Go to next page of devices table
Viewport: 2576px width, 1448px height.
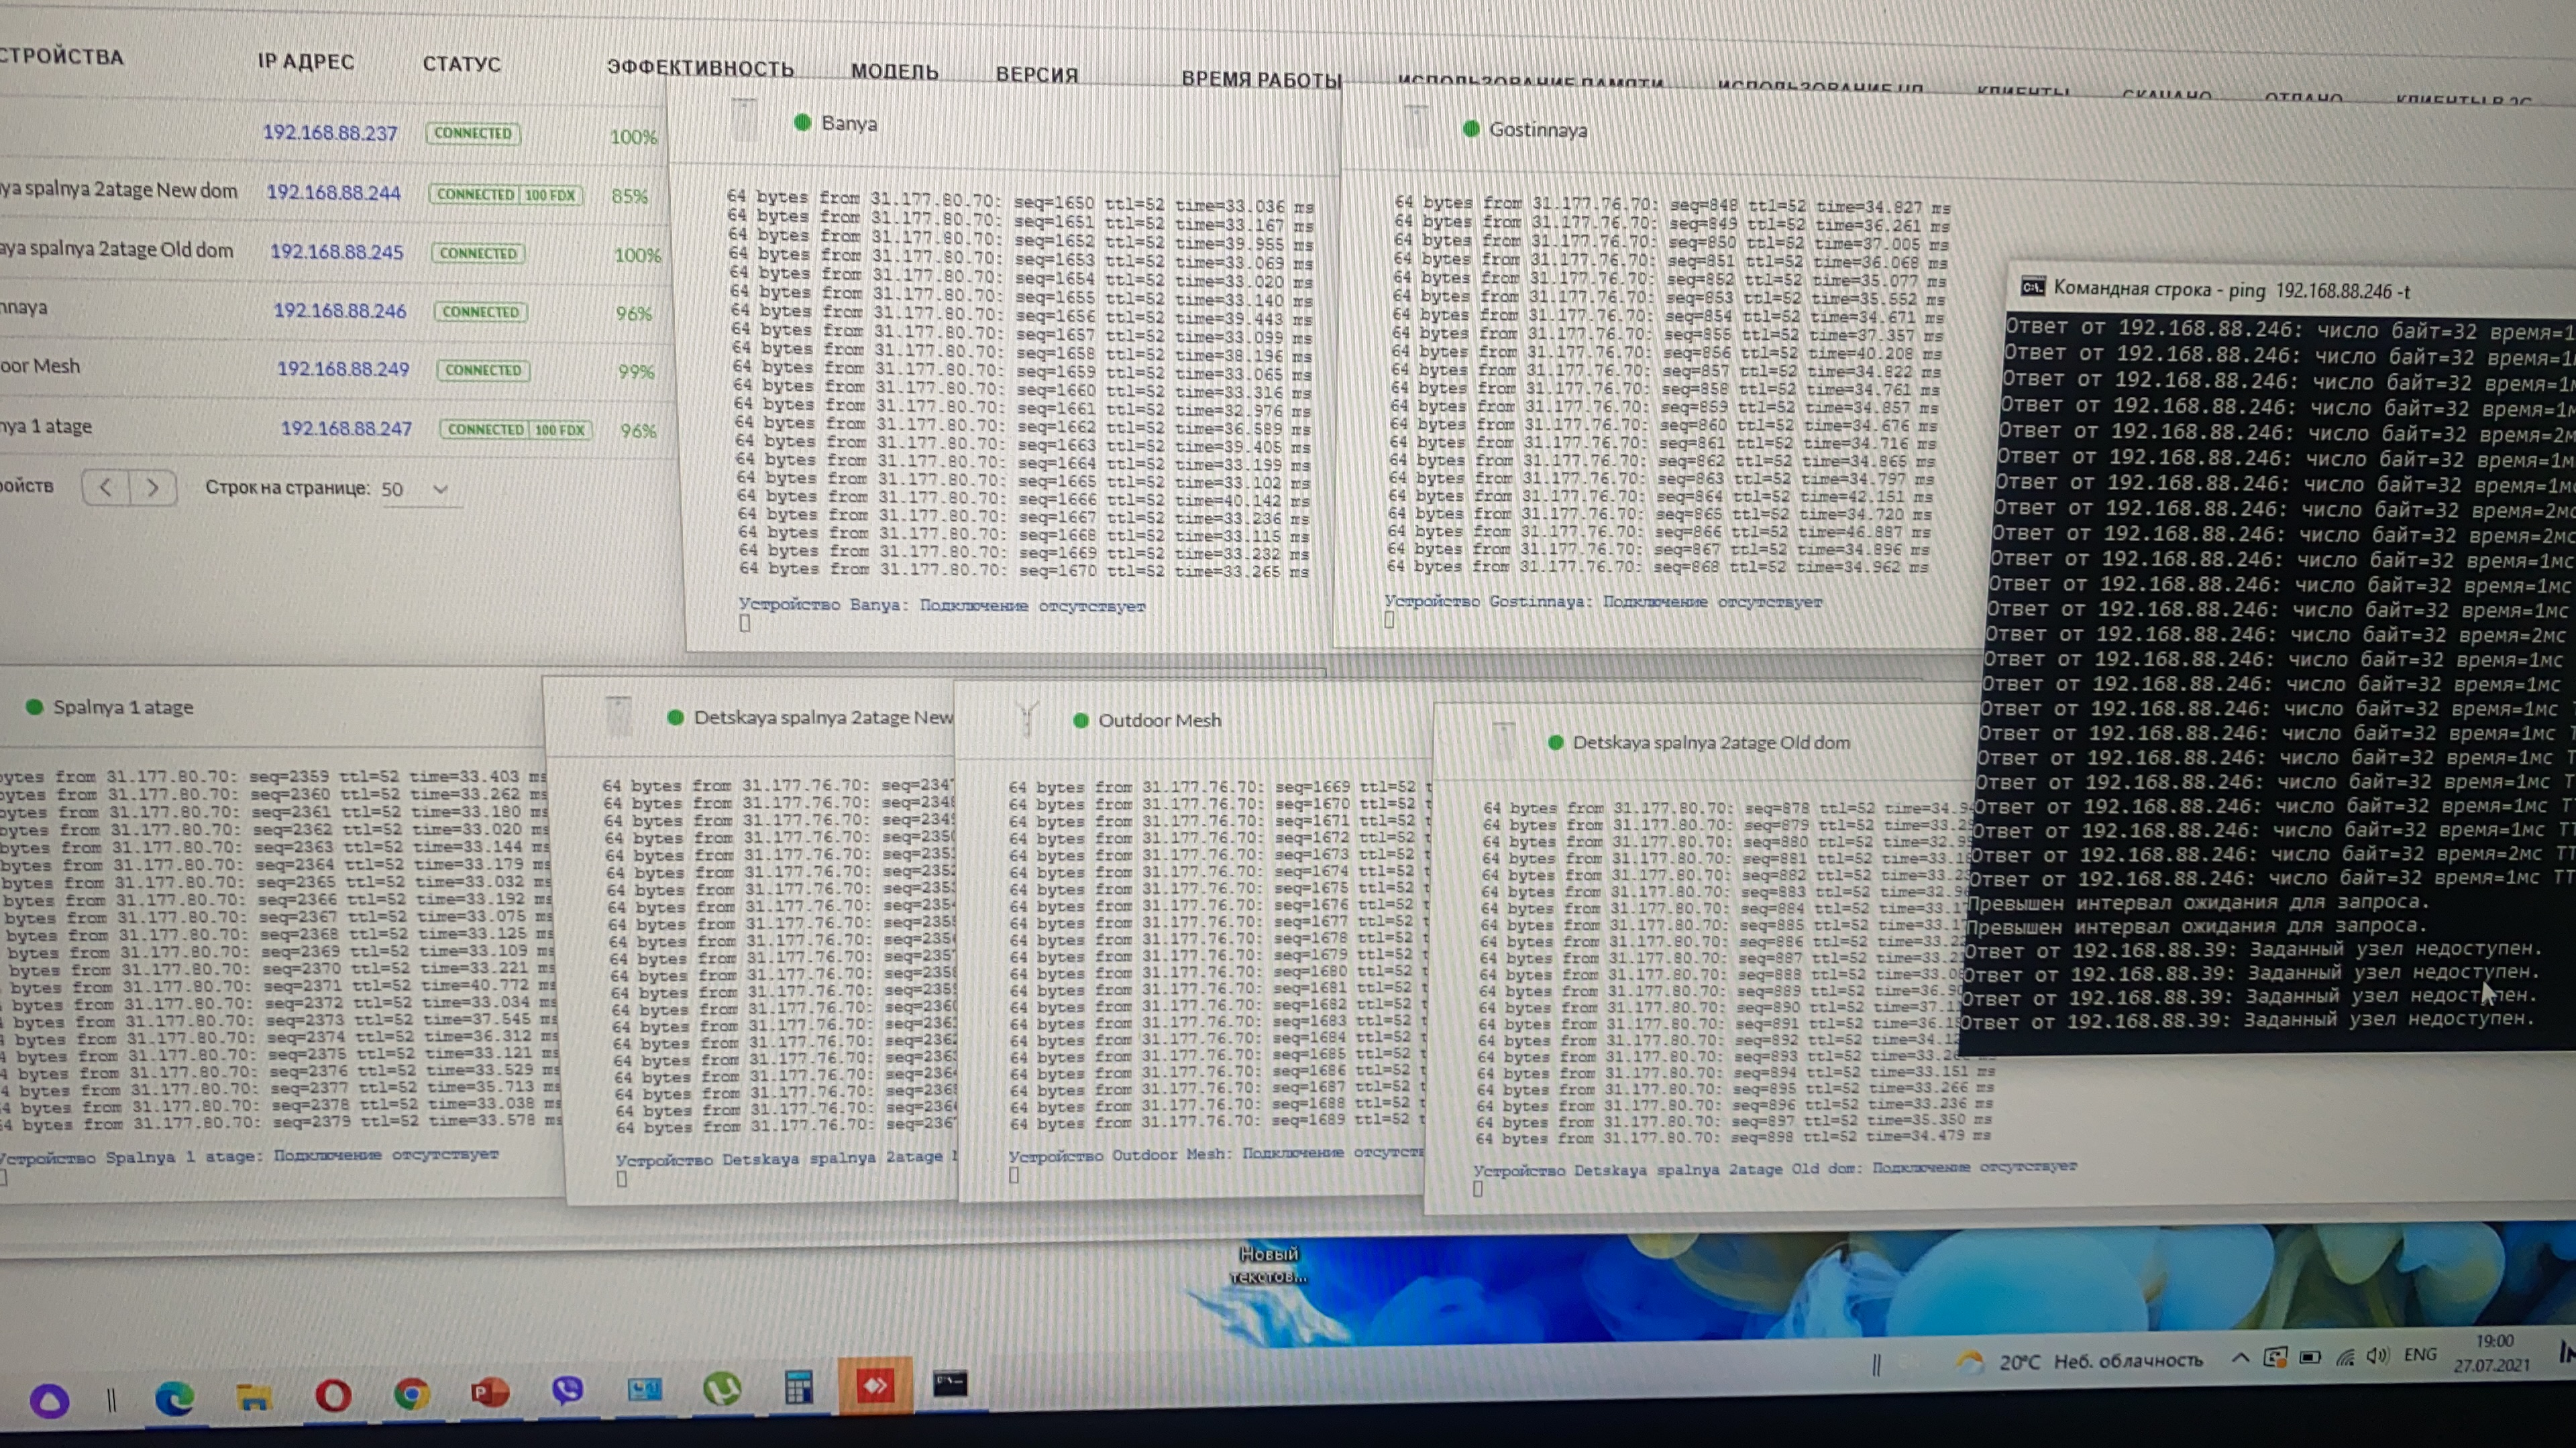(x=152, y=487)
